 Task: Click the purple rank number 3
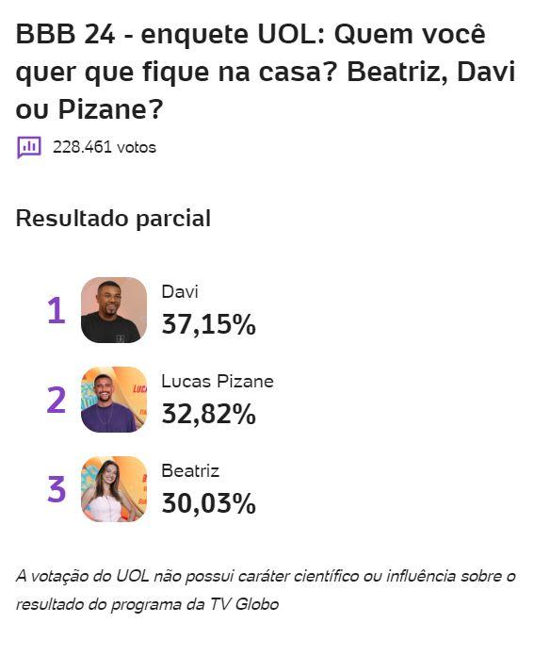57,489
